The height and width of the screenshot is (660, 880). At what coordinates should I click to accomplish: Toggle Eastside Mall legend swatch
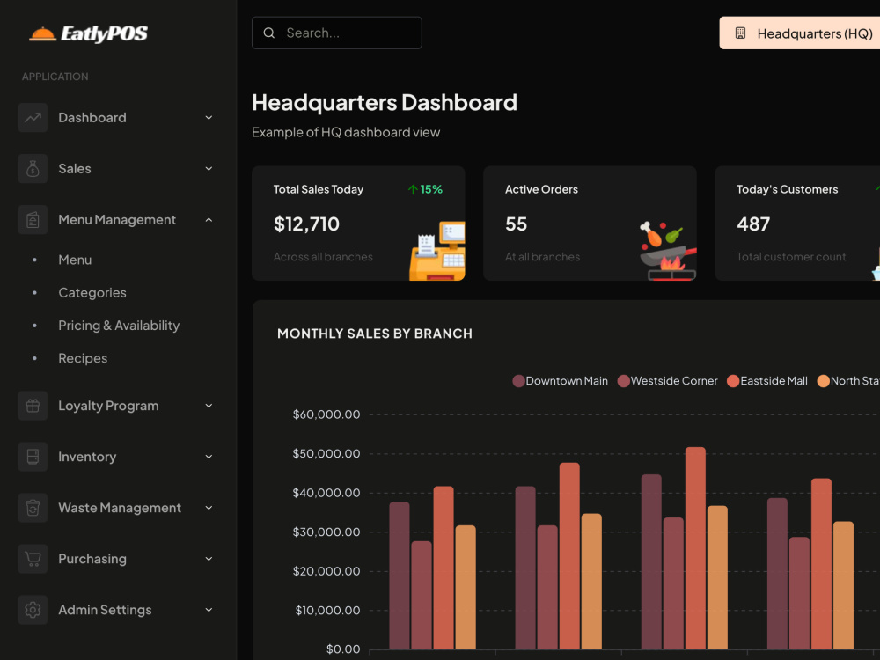point(733,381)
